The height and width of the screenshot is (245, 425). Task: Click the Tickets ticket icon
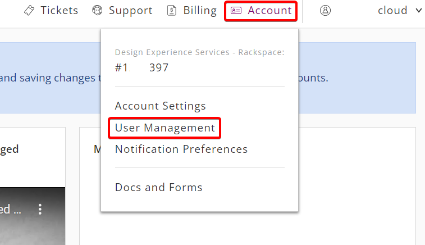[29, 11]
